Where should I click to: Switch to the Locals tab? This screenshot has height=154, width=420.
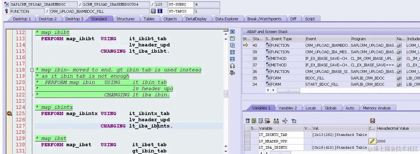(311, 108)
